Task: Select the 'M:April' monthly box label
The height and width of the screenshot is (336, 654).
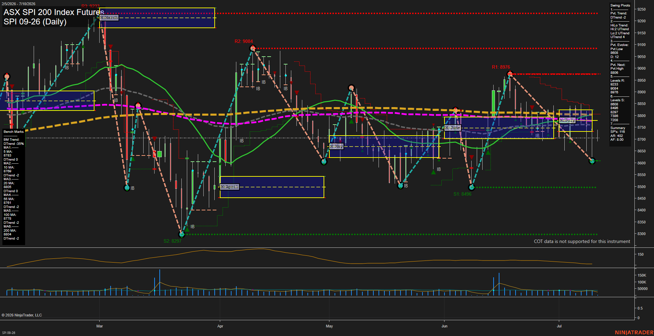Action: tap(229, 187)
